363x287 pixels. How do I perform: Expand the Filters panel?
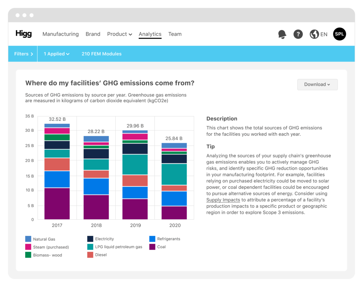pyautogui.click(x=23, y=54)
